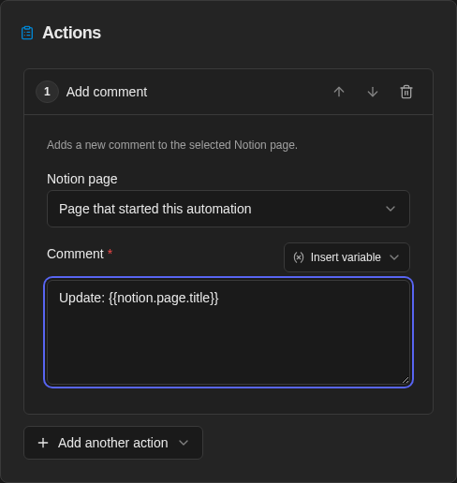Focus the Comment text area
The width and height of the screenshot is (457, 483).
(x=228, y=332)
